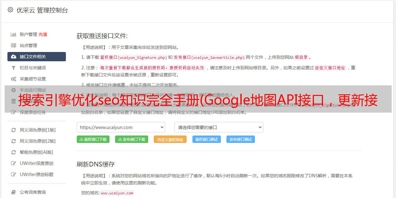The height and width of the screenshot is (198, 396).
Task: Click the gears icon for 采集细节设置
Action: [14, 79]
